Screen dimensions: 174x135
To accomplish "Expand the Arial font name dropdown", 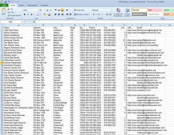I will click(x=38, y=10).
